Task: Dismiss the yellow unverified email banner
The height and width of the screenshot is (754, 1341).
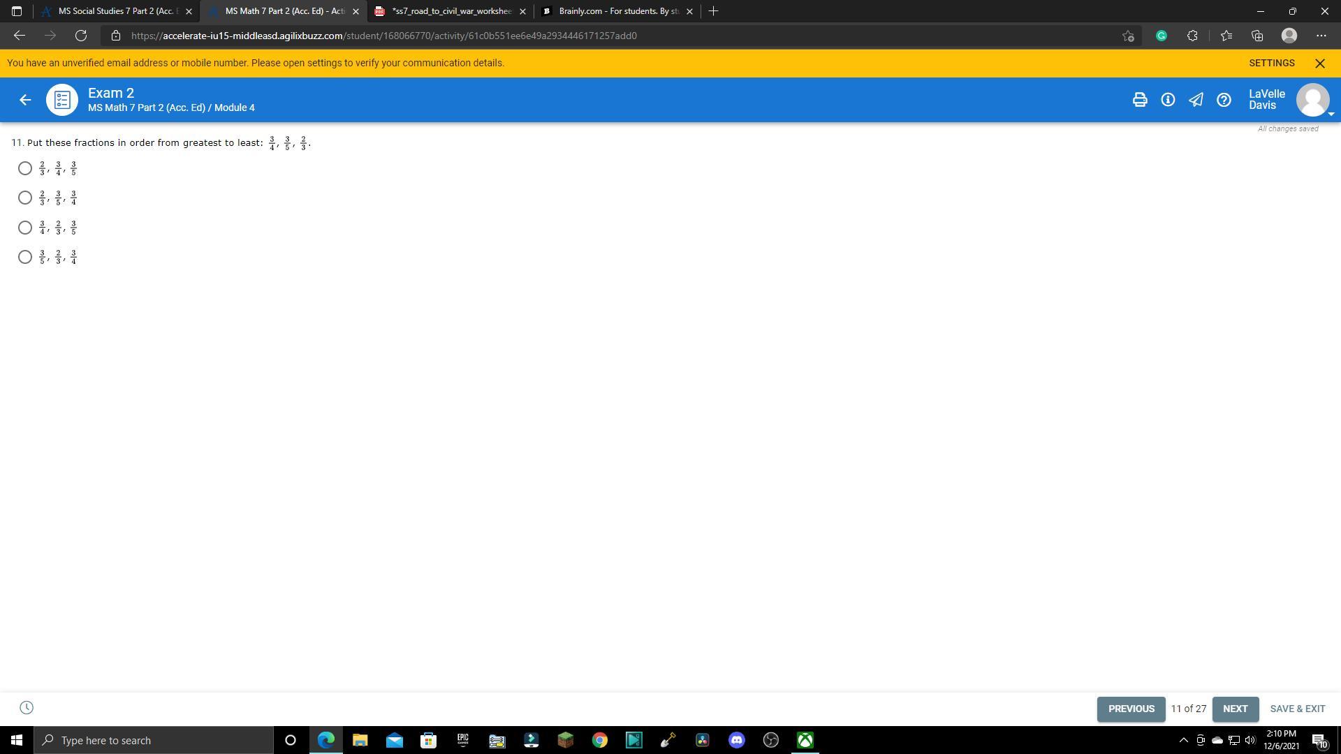Action: click(x=1320, y=63)
